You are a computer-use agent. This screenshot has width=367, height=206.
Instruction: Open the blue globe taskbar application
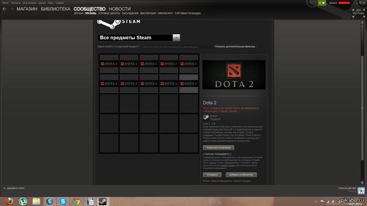pyautogui.click(x=49, y=201)
